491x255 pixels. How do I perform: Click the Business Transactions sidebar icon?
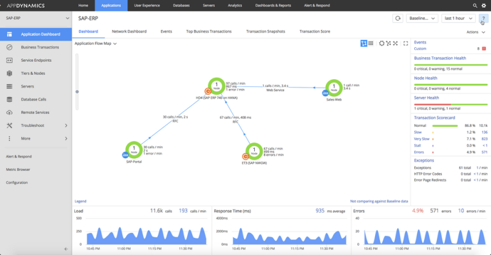point(9,47)
